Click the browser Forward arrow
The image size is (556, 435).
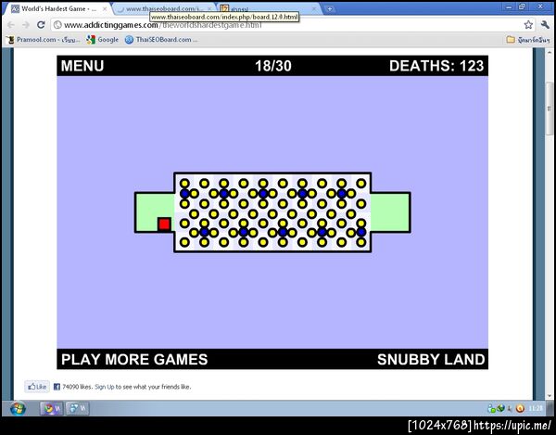coord(26,25)
